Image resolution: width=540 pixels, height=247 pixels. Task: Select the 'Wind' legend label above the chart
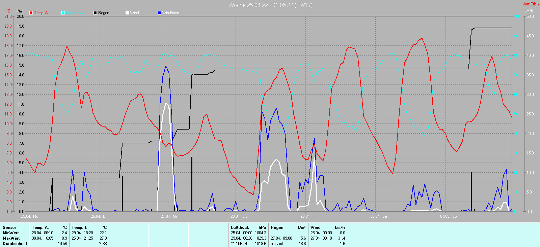(x=135, y=13)
